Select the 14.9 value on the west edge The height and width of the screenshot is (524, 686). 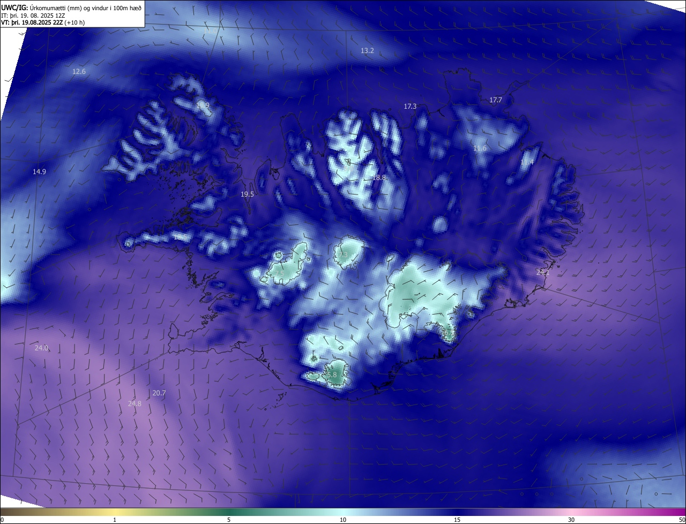tap(39, 172)
